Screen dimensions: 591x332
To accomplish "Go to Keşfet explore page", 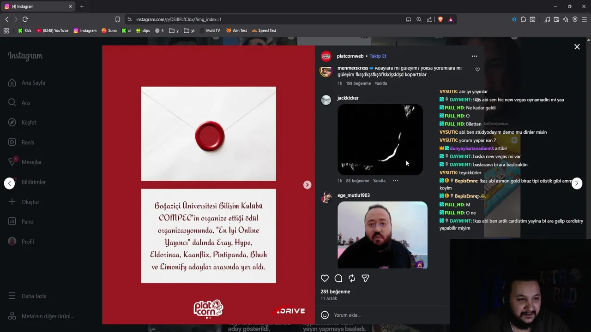I will coord(22,123).
